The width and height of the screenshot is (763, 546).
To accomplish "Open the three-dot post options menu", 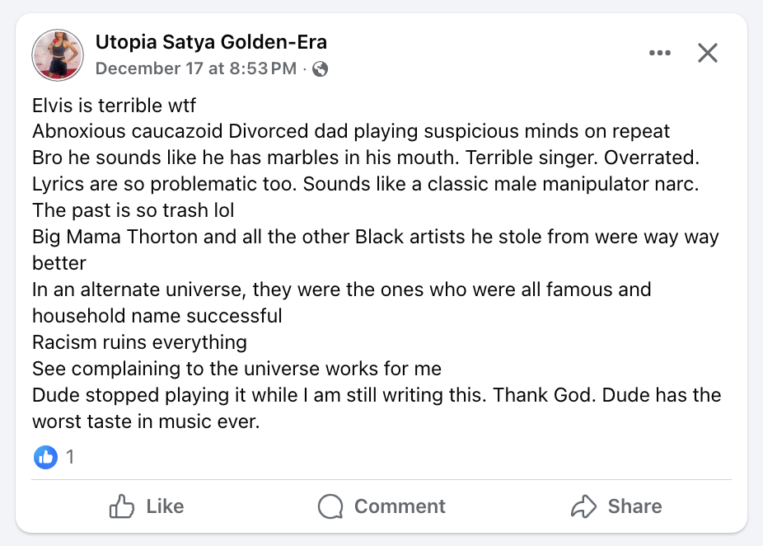I will pos(660,54).
